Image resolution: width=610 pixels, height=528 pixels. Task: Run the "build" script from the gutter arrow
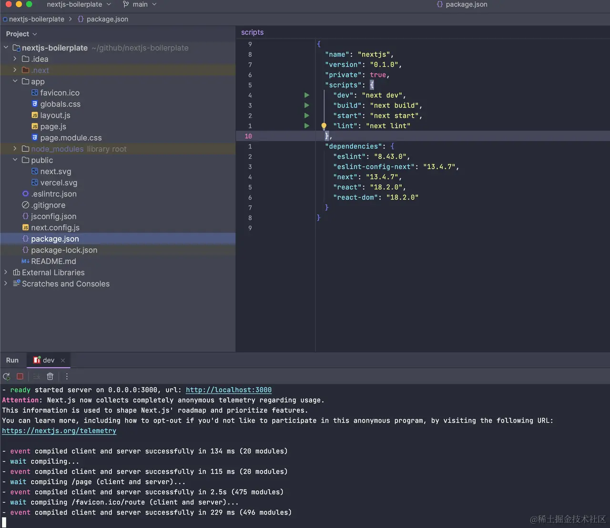tap(307, 105)
